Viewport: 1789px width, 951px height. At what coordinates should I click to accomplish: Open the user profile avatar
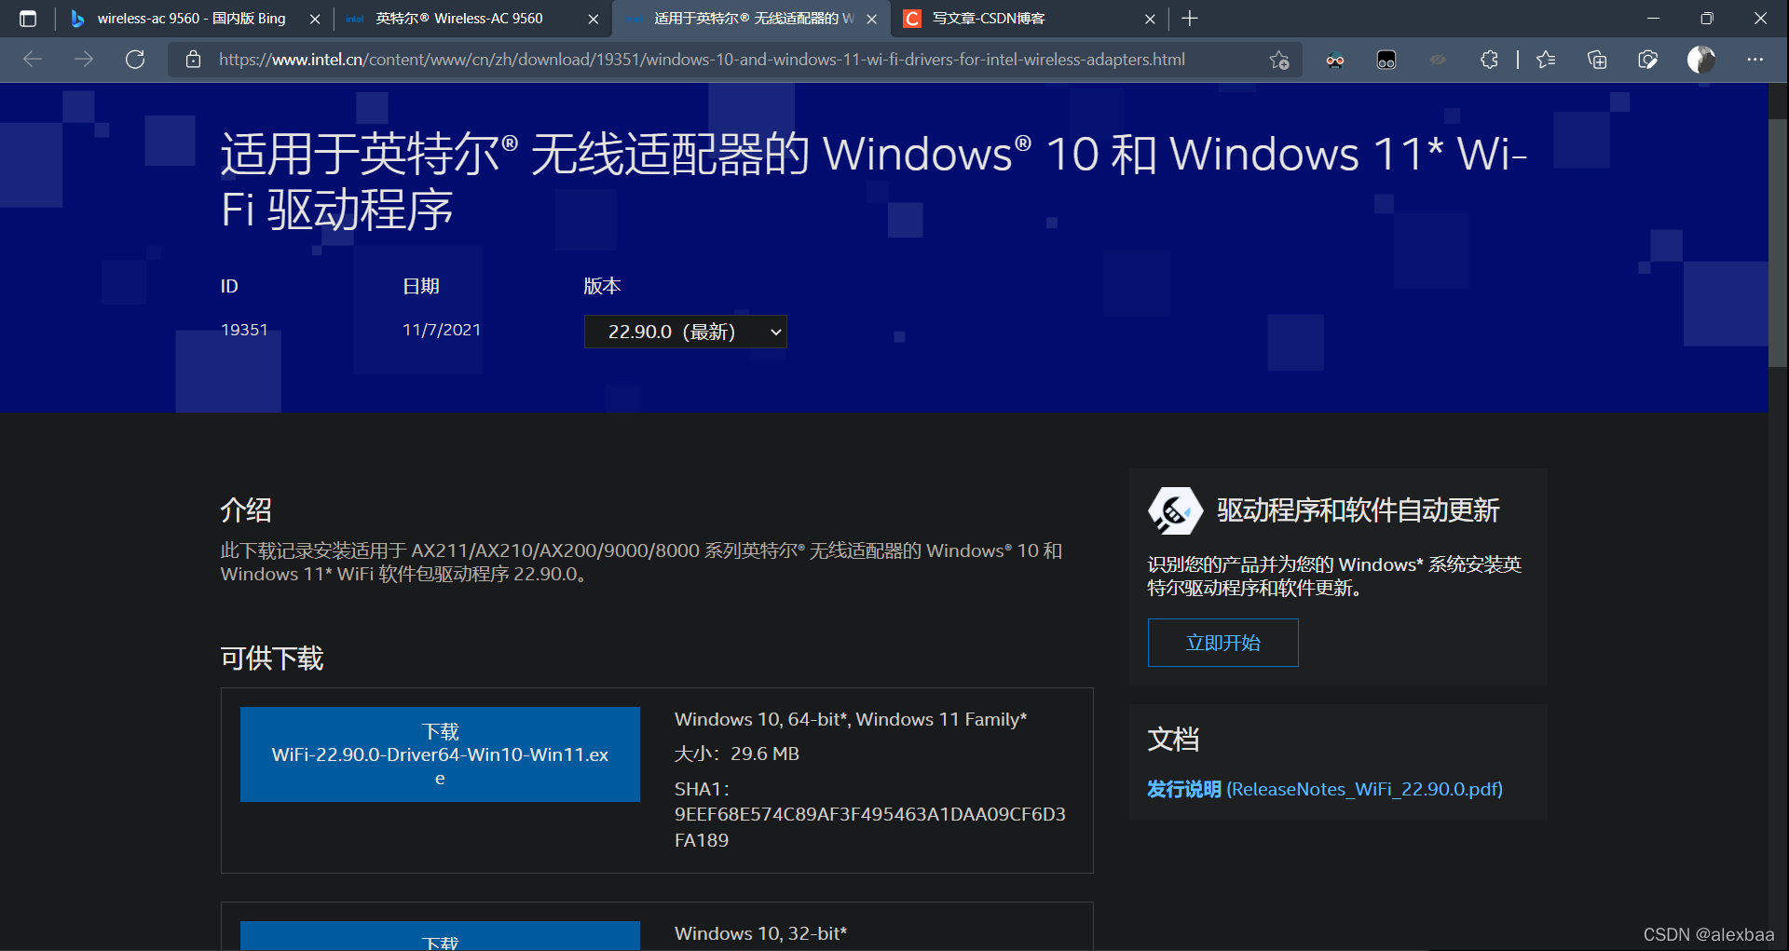(1701, 60)
